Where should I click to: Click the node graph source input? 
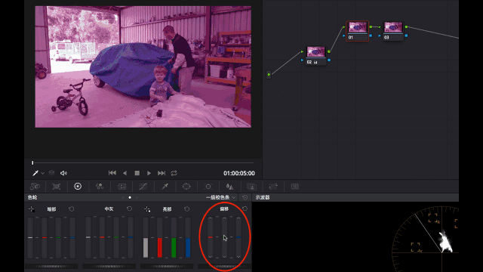pyautogui.click(x=269, y=74)
